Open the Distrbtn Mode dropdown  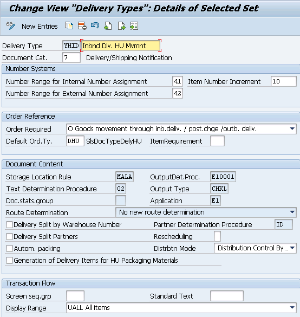pyautogui.click(x=292, y=248)
